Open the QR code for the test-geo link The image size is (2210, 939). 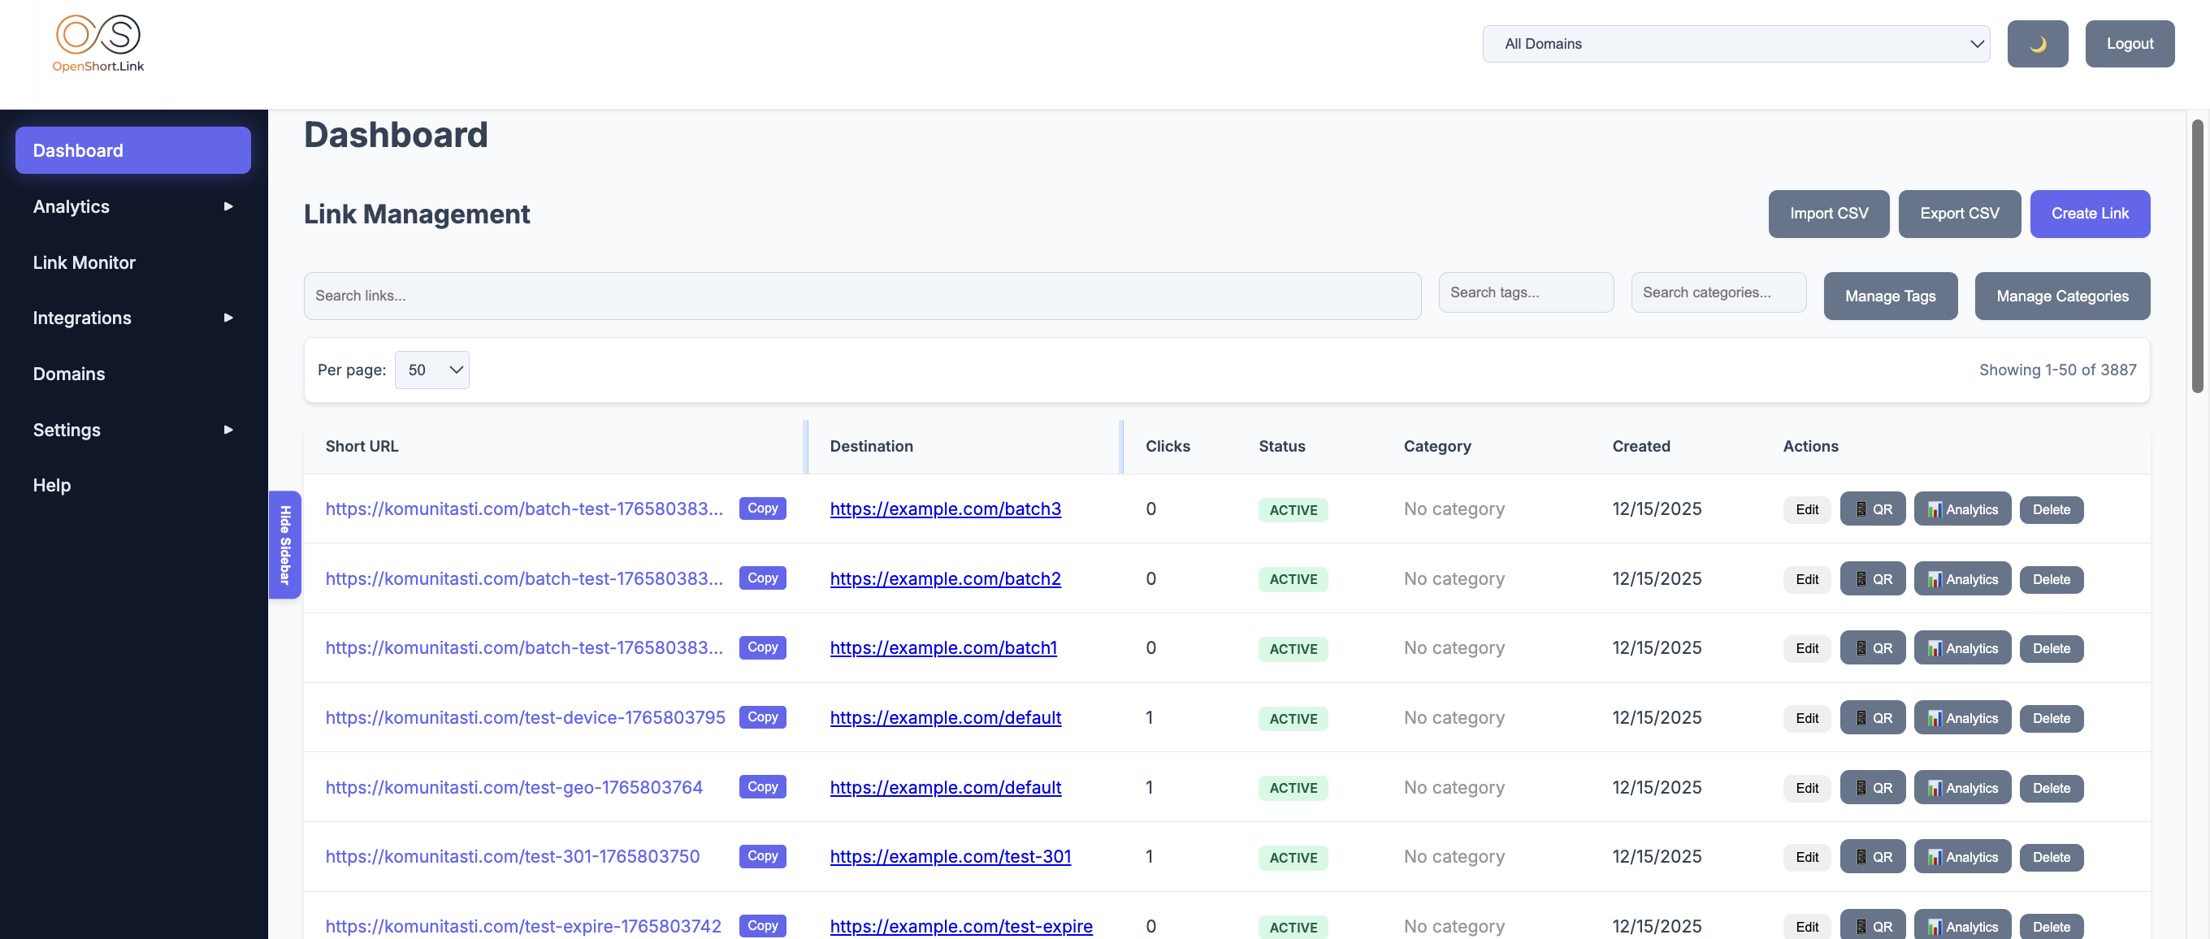click(1873, 787)
